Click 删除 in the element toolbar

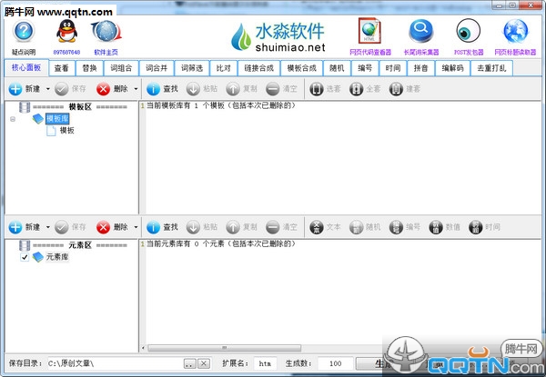(x=112, y=227)
